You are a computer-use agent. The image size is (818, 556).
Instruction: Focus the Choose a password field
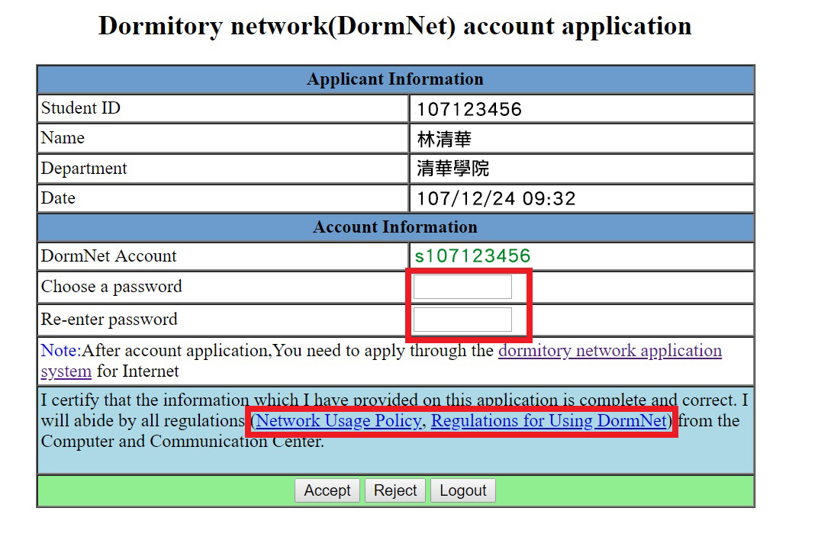click(462, 287)
